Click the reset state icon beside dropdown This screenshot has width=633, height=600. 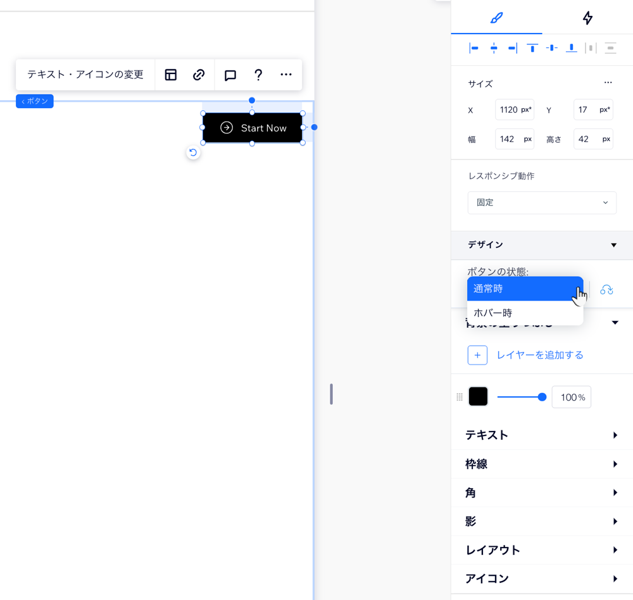[x=606, y=289]
